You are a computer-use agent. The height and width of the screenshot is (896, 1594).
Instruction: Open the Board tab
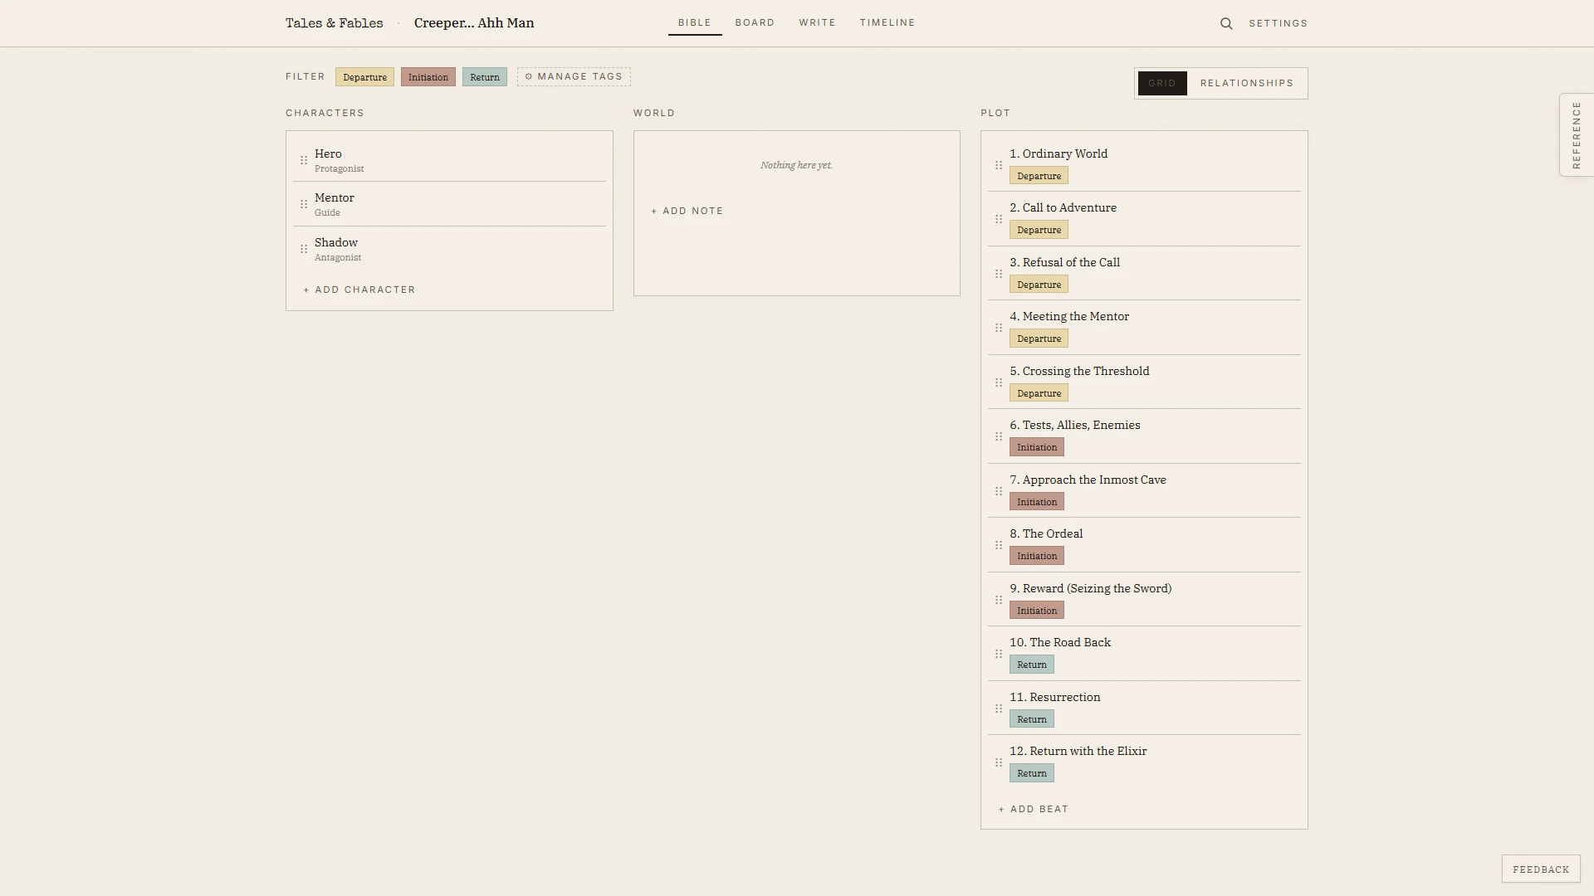(x=755, y=22)
